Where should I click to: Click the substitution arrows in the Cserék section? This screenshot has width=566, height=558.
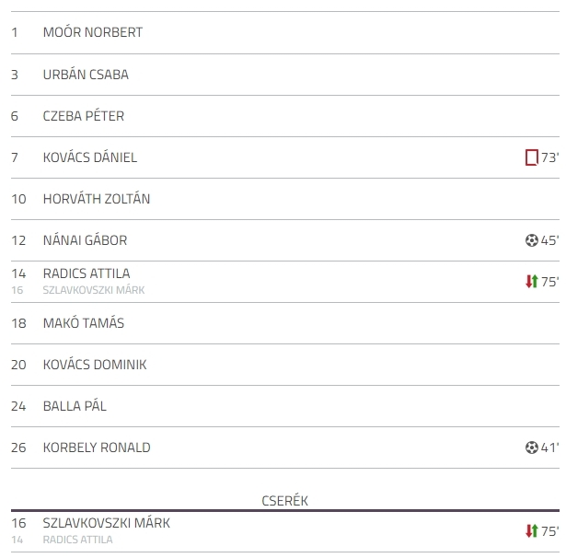(x=531, y=531)
